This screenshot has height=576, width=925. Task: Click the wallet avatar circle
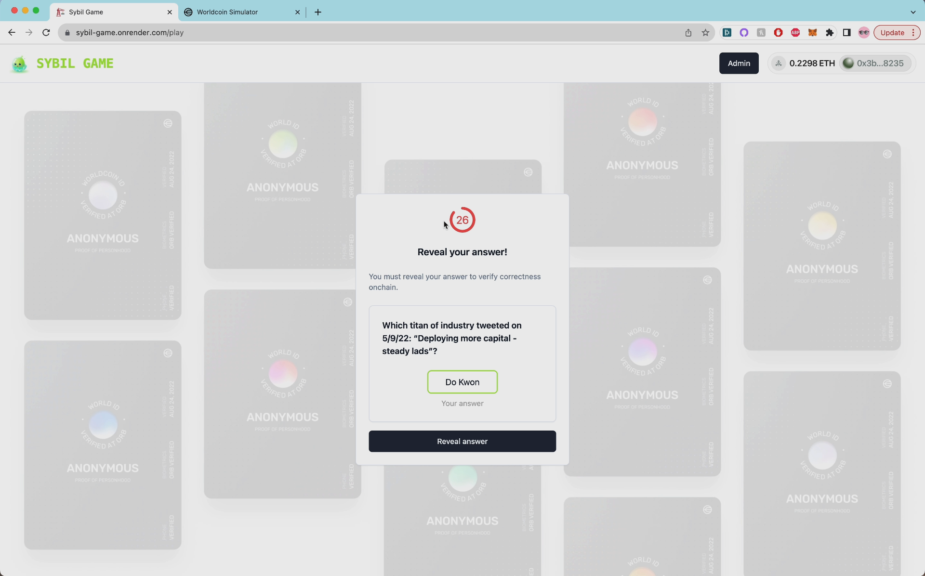(x=848, y=63)
